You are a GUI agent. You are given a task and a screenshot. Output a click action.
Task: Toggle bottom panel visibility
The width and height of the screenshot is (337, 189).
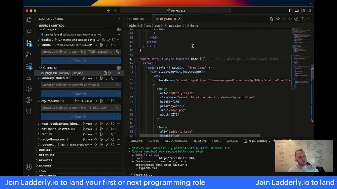click(x=297, y=10)
